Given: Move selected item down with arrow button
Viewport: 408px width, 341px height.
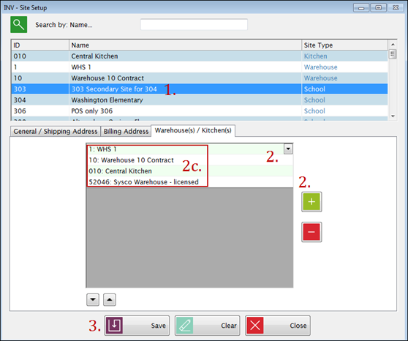Looking at the screenshot, I should coord(93,299).
